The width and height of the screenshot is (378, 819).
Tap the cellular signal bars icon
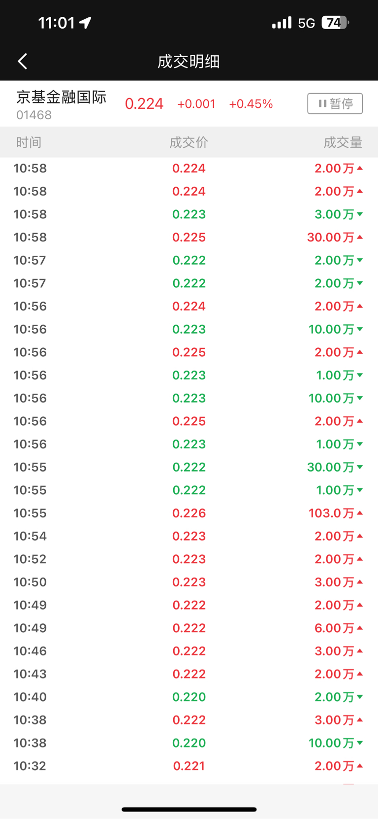click(x=282, y=23)
